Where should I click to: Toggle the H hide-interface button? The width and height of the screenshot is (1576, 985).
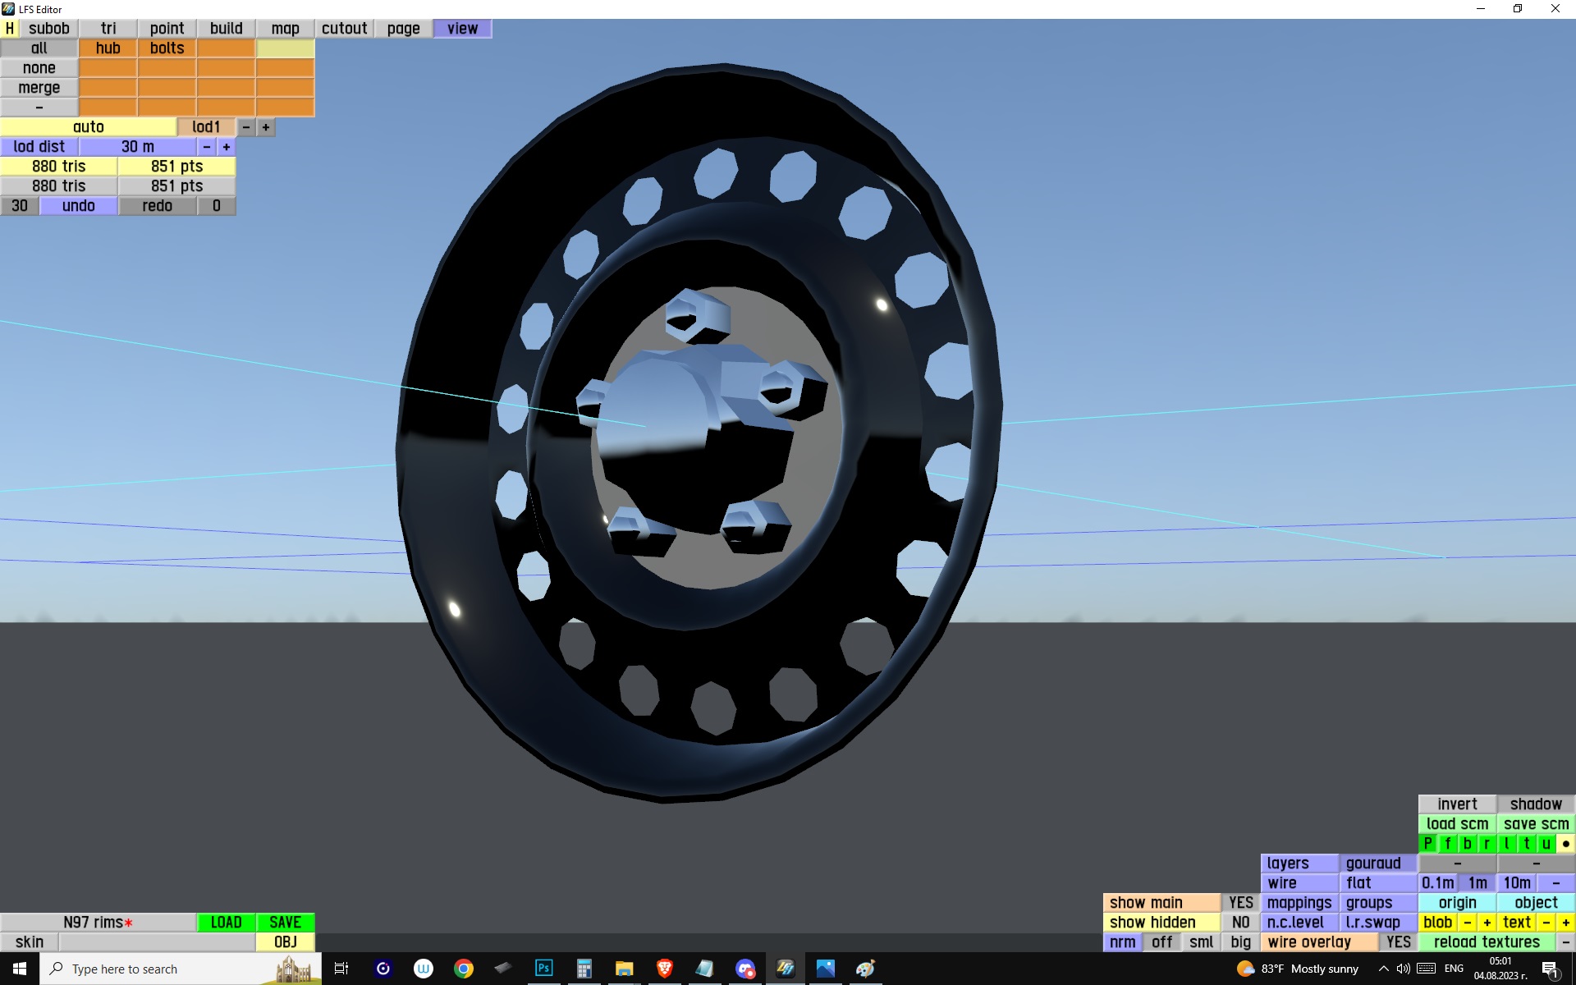[10, 29]
